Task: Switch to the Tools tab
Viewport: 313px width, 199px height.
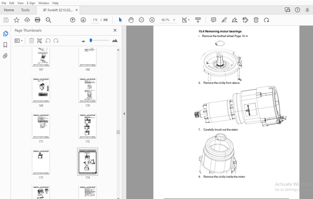Action: pyautogui.click(x=25, y=10)
